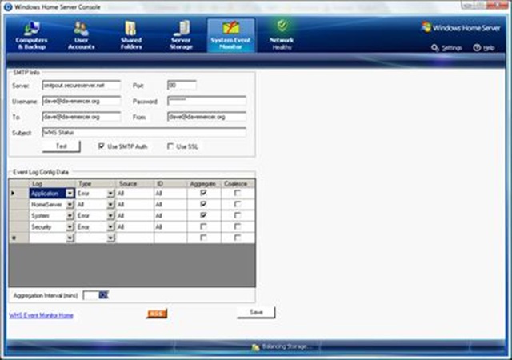Click the orange RSS feed icon
The width and height of the screenshot is (512, 360).
coord(157,314)
